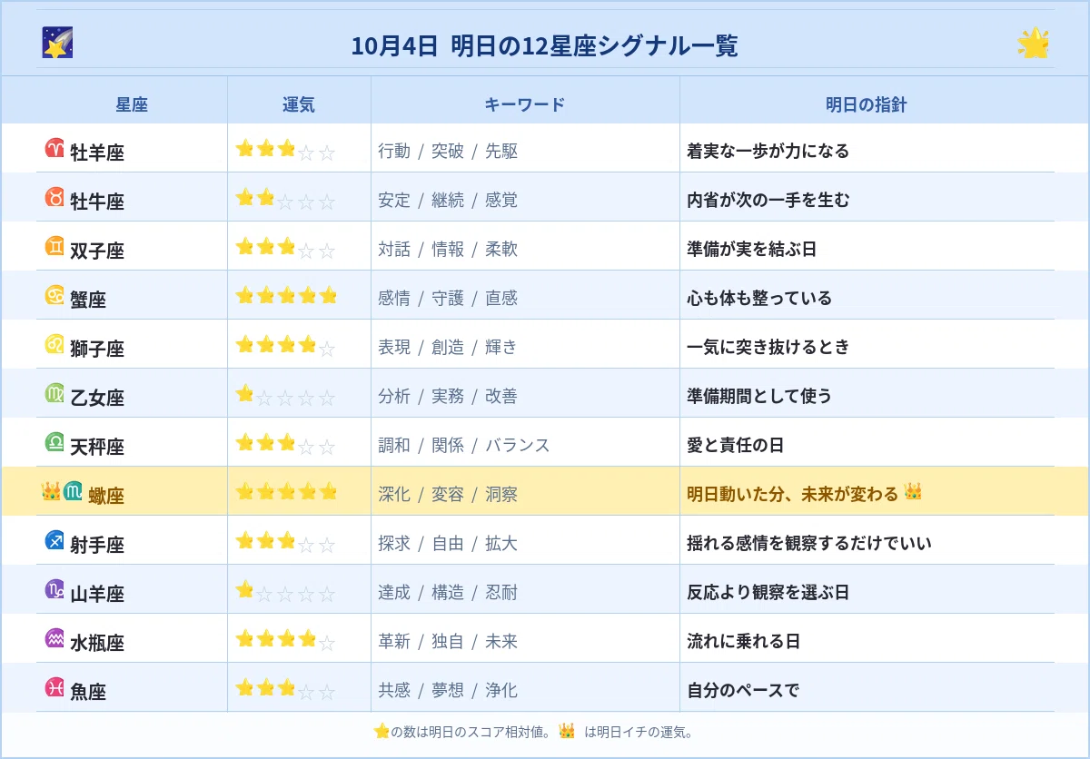Viewport: 1090px width, 759px height.
Task: Click the crown icon left of the Scorpio symbol
Action: [x=51, y=491]
